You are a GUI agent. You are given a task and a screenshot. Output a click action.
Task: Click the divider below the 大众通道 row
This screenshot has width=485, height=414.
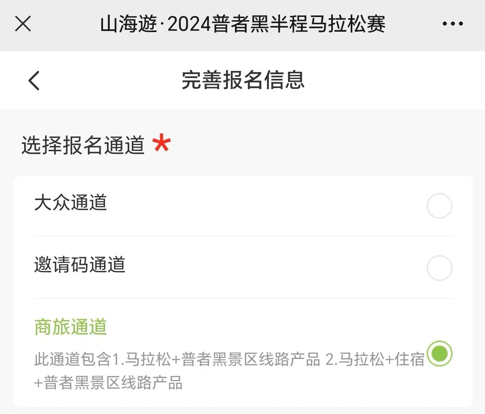(x=243, y=237)
